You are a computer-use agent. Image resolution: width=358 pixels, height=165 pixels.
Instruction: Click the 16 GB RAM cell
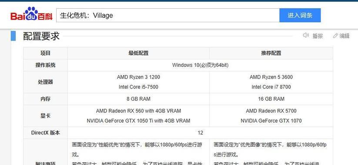point(271,99)
